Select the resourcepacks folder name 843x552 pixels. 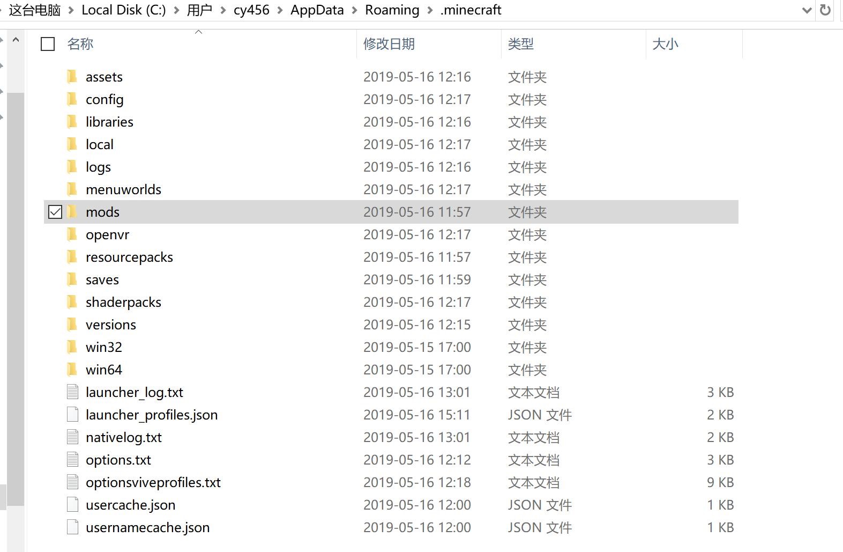point(129,257)
